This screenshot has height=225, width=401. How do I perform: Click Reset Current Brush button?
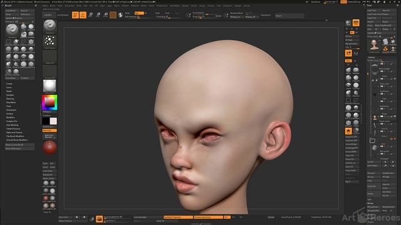[x=19, y=145]
